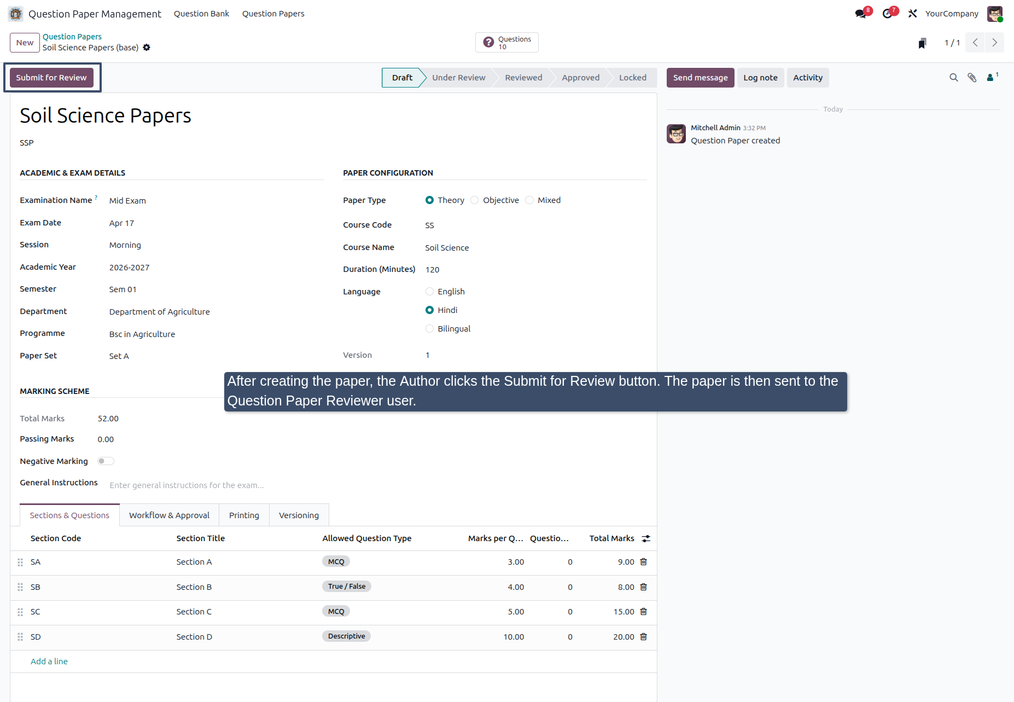Select Theory paper type
This screenshot has width=1014, height=702.
pos(429,200)
